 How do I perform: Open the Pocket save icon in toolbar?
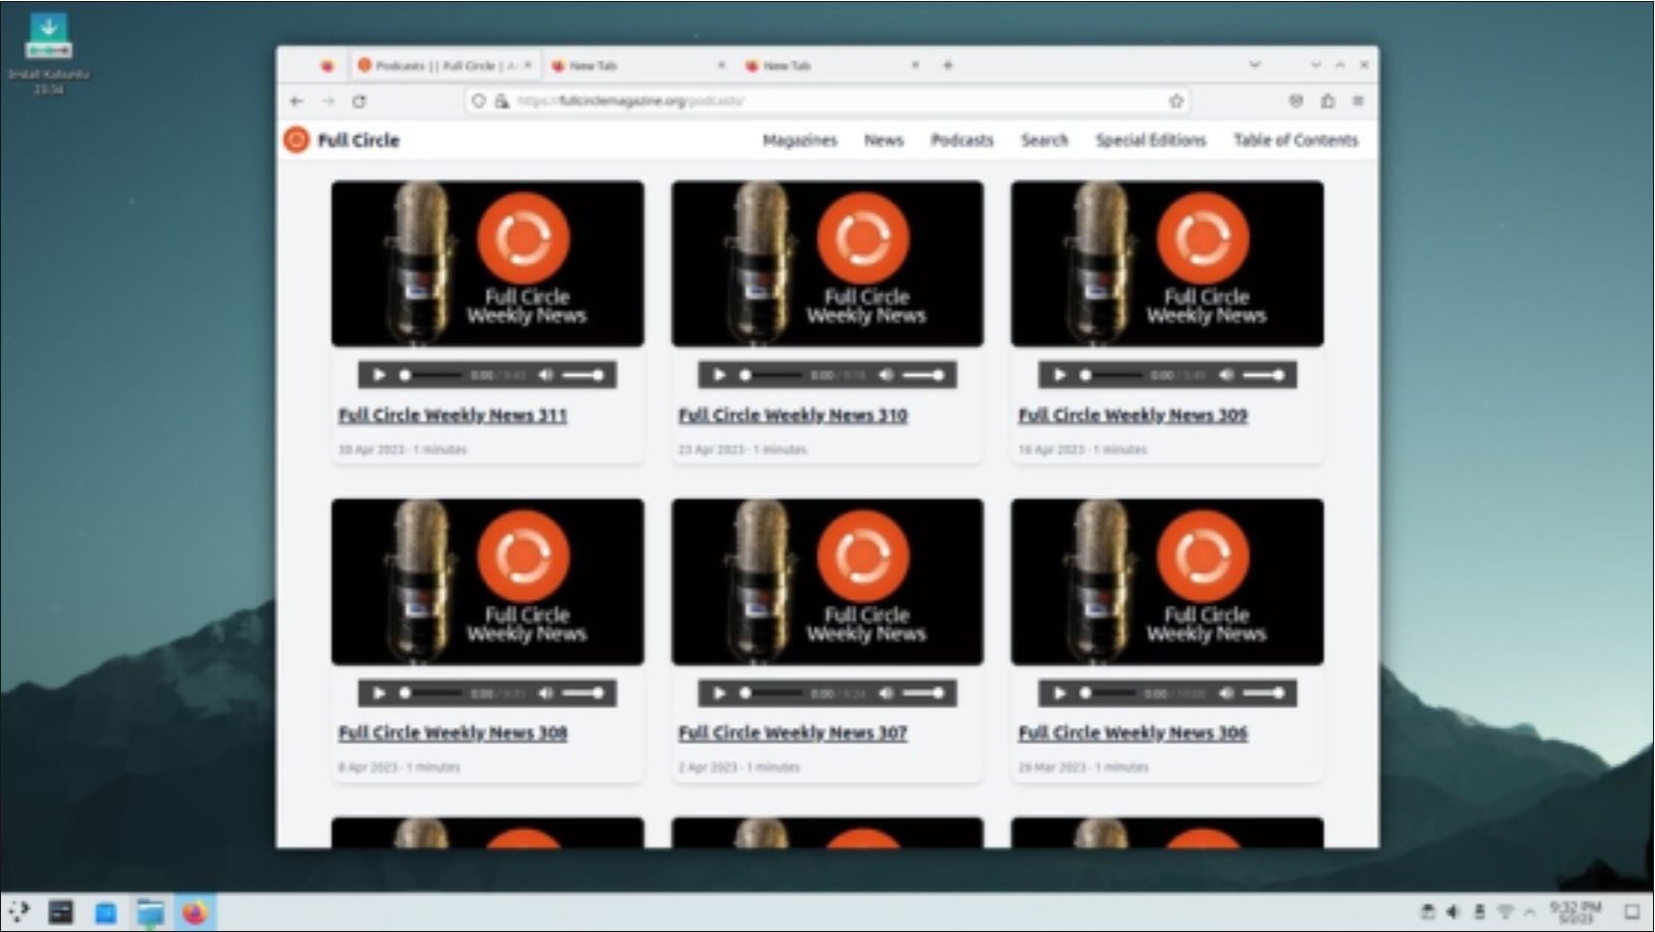click(x=1295, y=101)
